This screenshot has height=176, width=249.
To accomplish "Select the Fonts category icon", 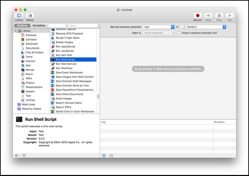I will click(23, 57).
